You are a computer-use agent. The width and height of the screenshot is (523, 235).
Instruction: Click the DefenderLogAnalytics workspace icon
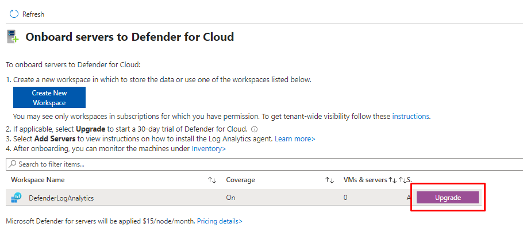tap(16, 198)
